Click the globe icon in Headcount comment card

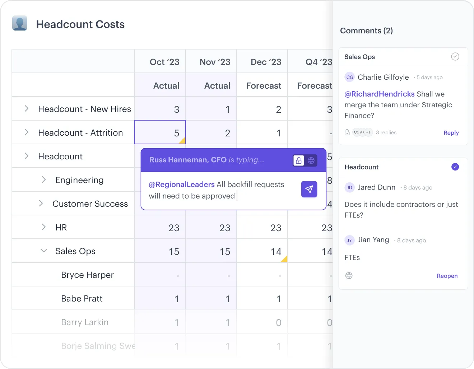pyautogui.click(x=349, y=276)
